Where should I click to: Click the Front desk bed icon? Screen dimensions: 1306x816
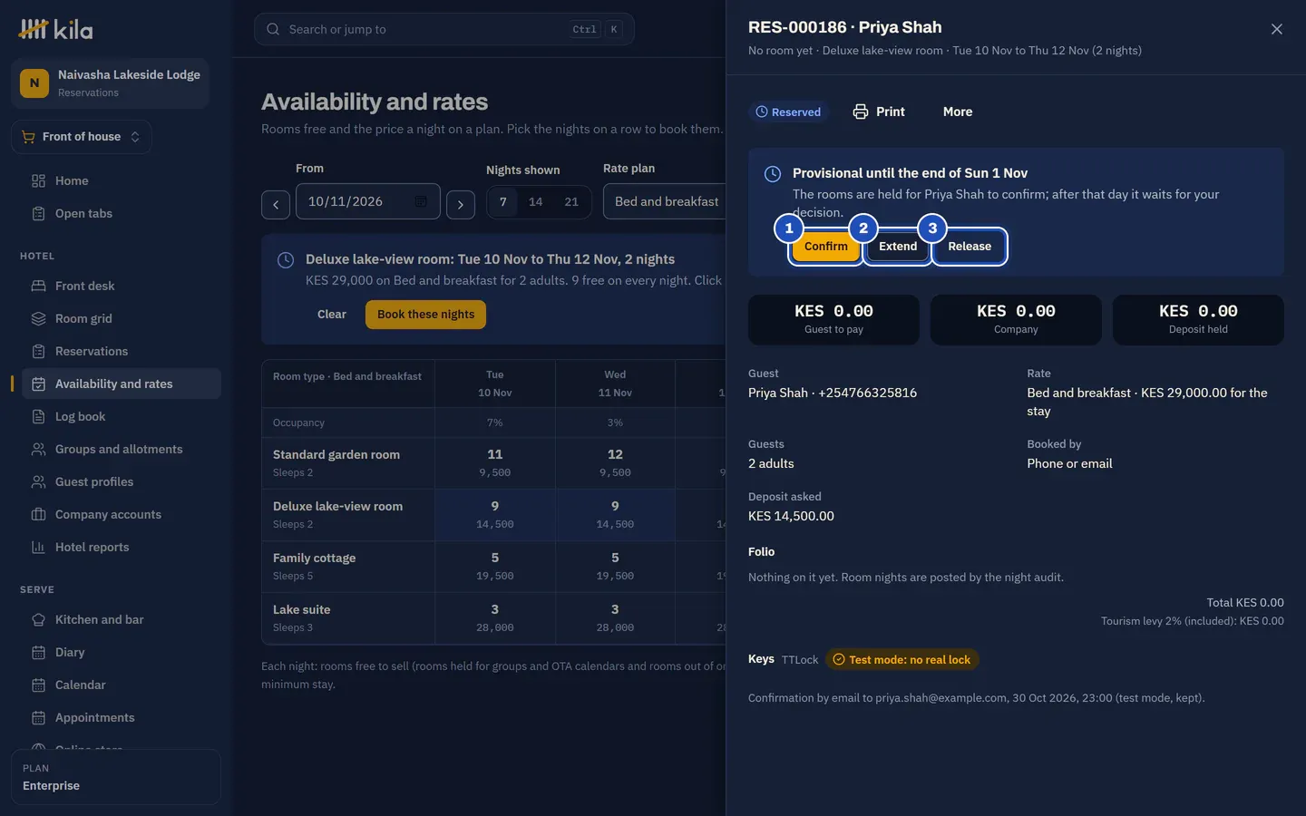click(38, 286)
